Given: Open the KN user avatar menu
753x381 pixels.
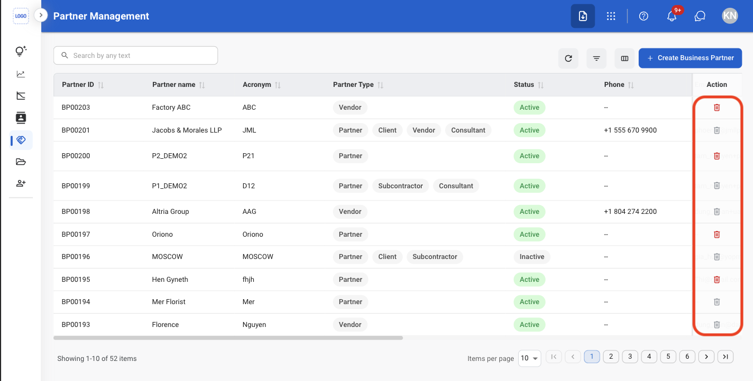Looking at the screenshot, I should click(x=730, y=16).
